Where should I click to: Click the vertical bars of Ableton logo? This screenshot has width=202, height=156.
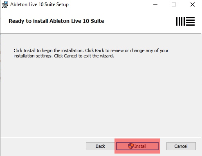180,21
